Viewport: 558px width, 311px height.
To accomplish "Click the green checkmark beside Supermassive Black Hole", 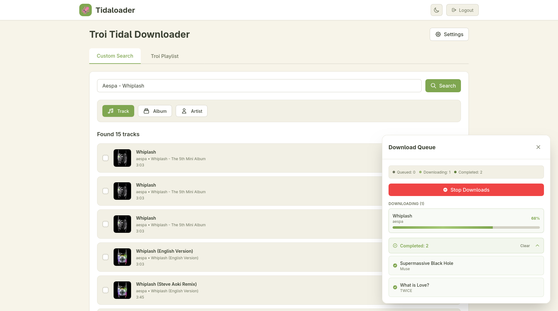I will (395, 266).
